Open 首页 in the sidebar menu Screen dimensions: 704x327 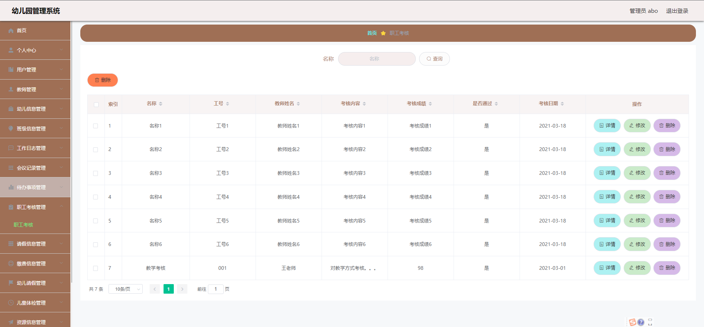[35, 31]
